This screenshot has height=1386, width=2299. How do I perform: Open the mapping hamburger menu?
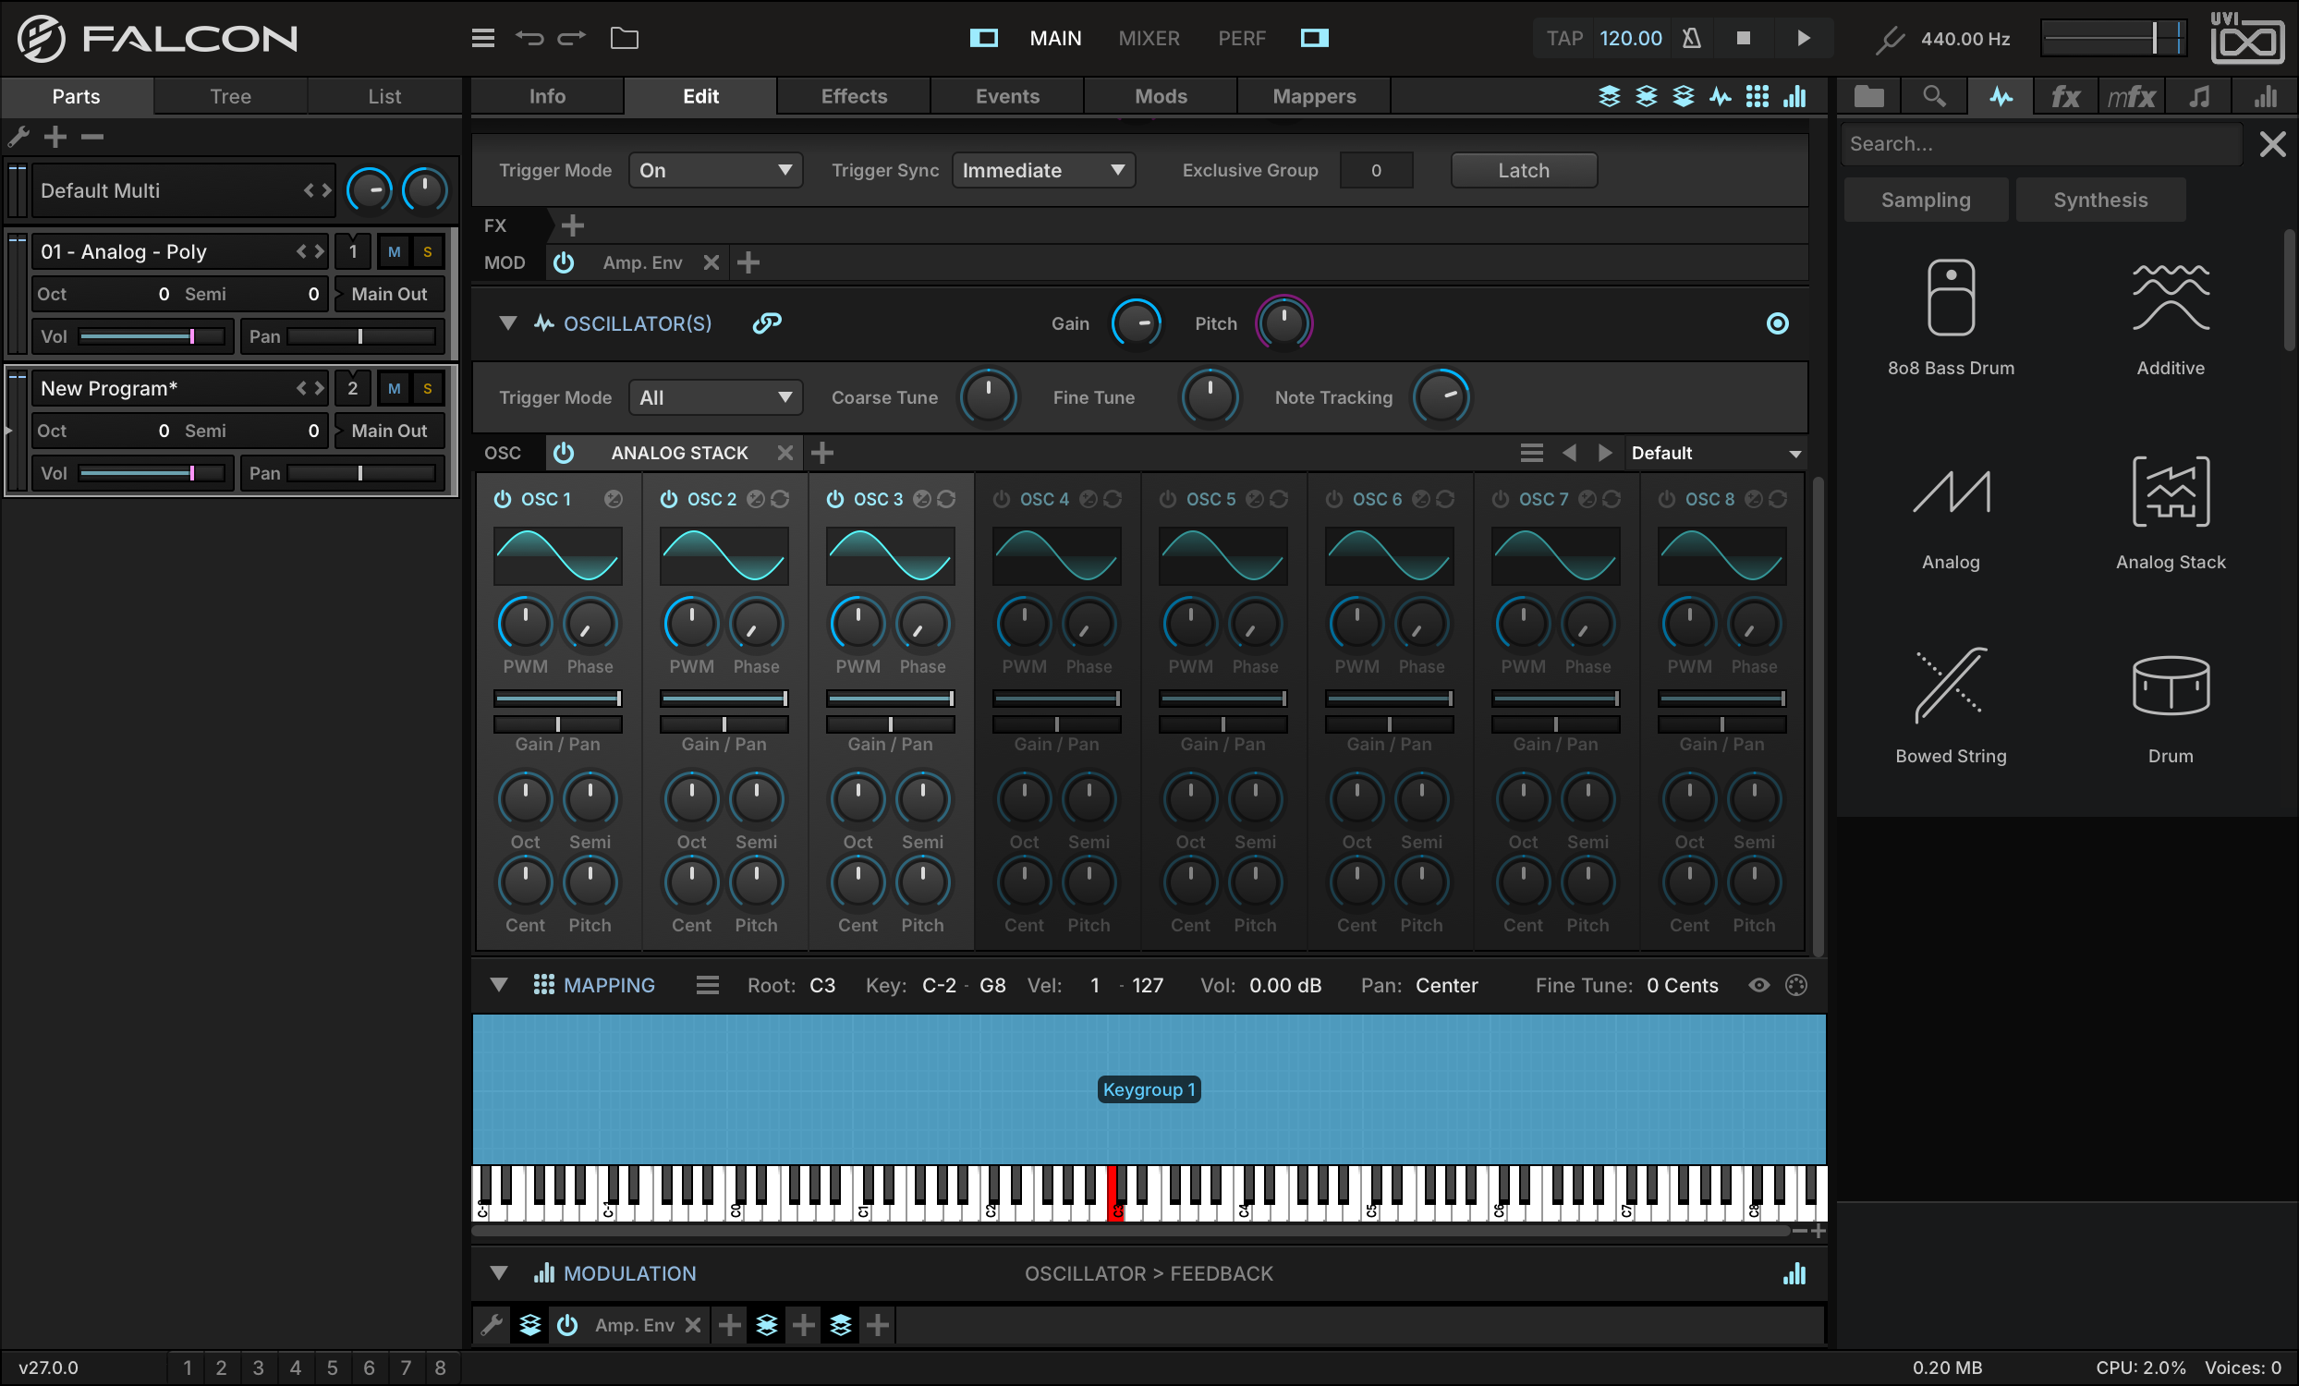pyautogui.click(x=707, y=985)
